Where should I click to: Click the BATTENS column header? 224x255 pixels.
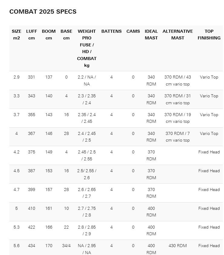[112, 31]
